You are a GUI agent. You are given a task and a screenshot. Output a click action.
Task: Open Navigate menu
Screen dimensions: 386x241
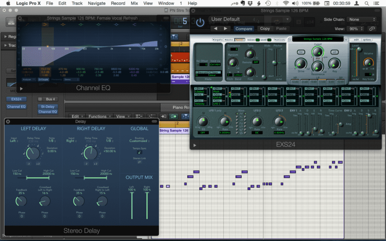[x=96, y=4]
